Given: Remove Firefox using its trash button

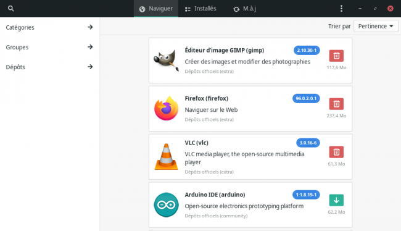Looking at the screenshot, I should coord(336,104).
